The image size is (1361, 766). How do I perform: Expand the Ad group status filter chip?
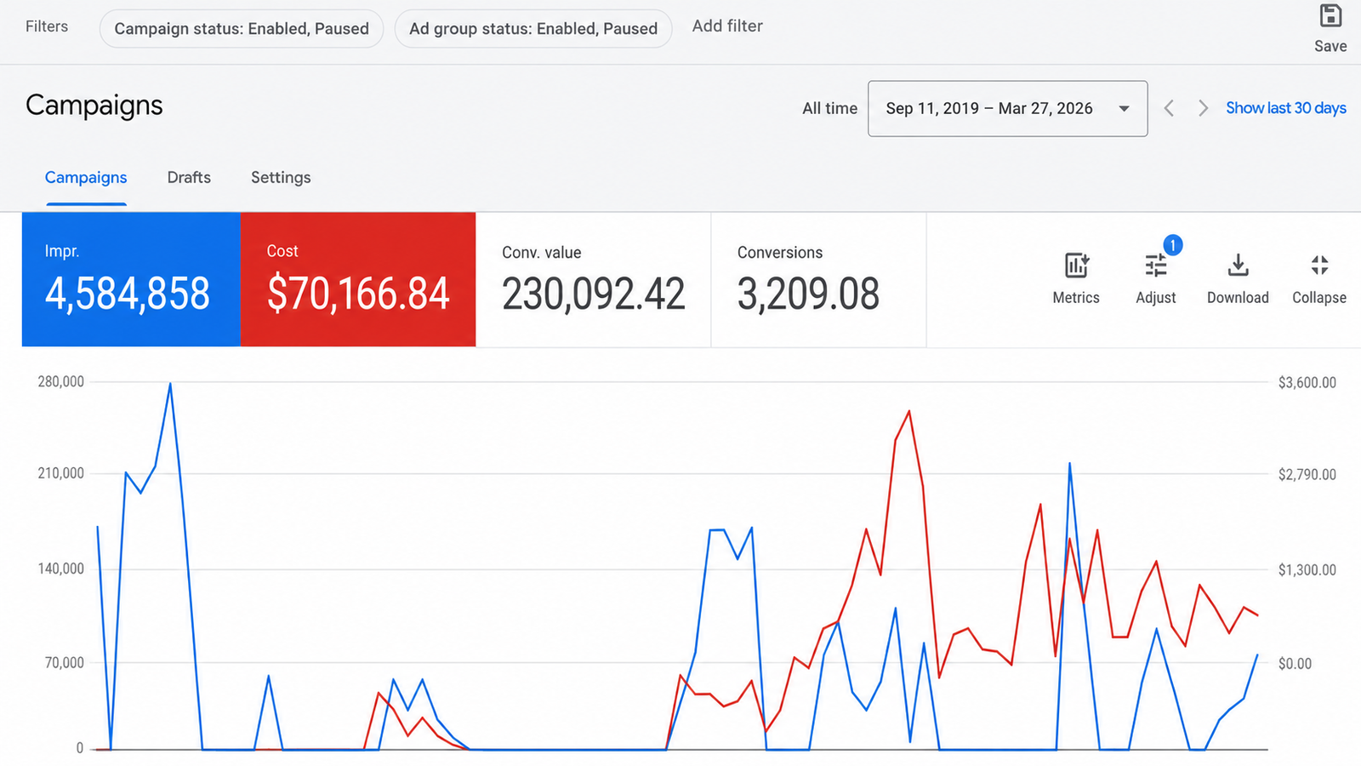pyautogui.click(x=533, y=28)
